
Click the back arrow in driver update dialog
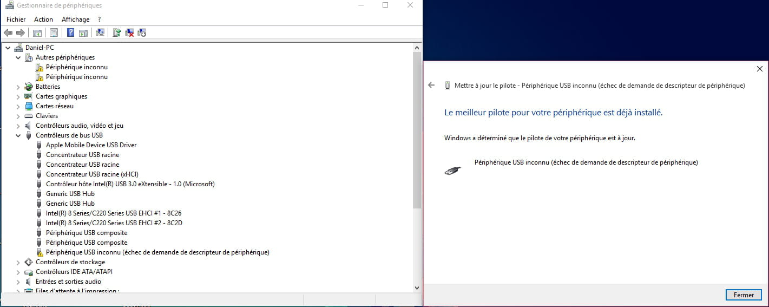tap(431, 86)
